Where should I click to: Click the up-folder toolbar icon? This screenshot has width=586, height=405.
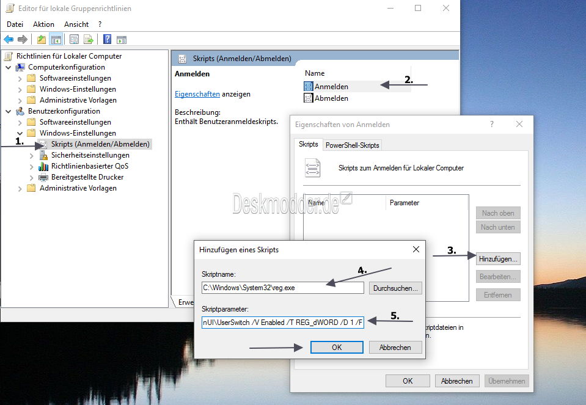coord(42,39)
